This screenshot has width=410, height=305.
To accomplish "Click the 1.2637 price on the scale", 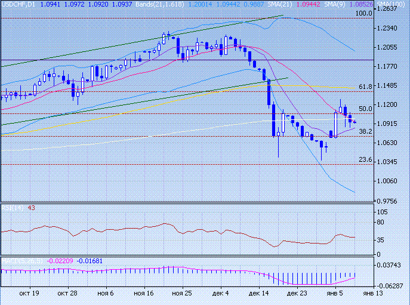I will 389,10.
